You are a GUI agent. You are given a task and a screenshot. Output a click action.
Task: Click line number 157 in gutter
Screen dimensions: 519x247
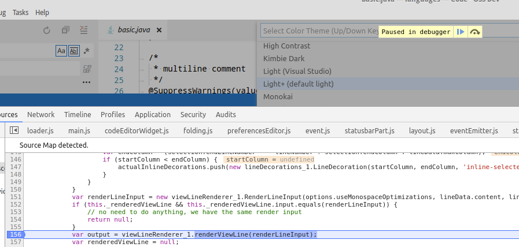point(15,242)
